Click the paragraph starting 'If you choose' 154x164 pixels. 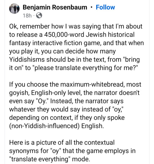click(x=75, y=105)
